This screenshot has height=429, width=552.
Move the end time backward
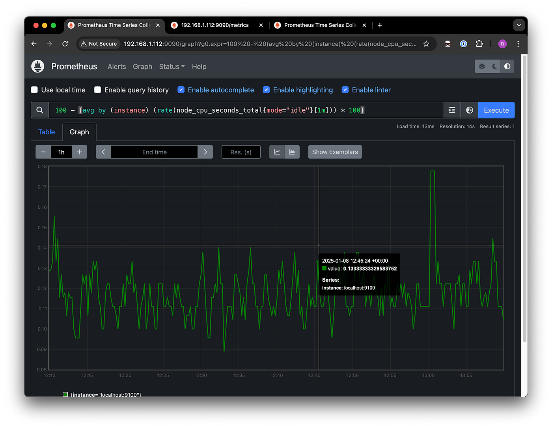pos(103,152)
